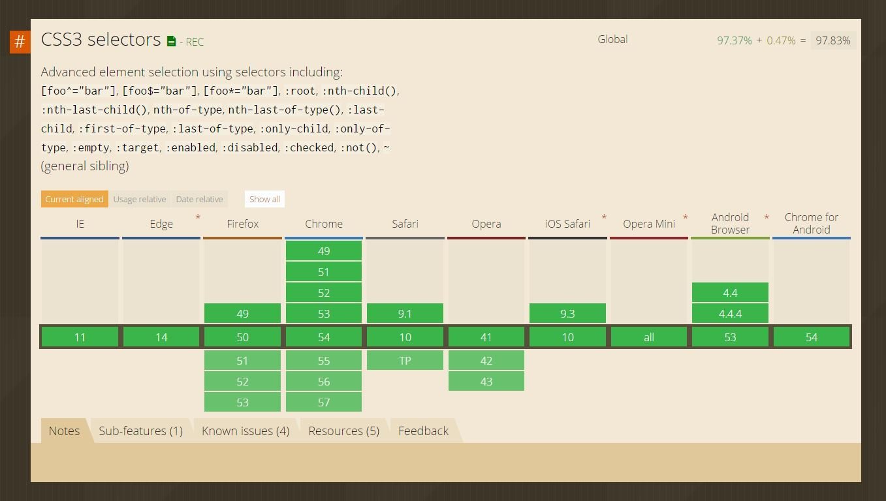This screenshot has height=501, width=886.
Task: Click the REC status link
Action: click(195, 42)
